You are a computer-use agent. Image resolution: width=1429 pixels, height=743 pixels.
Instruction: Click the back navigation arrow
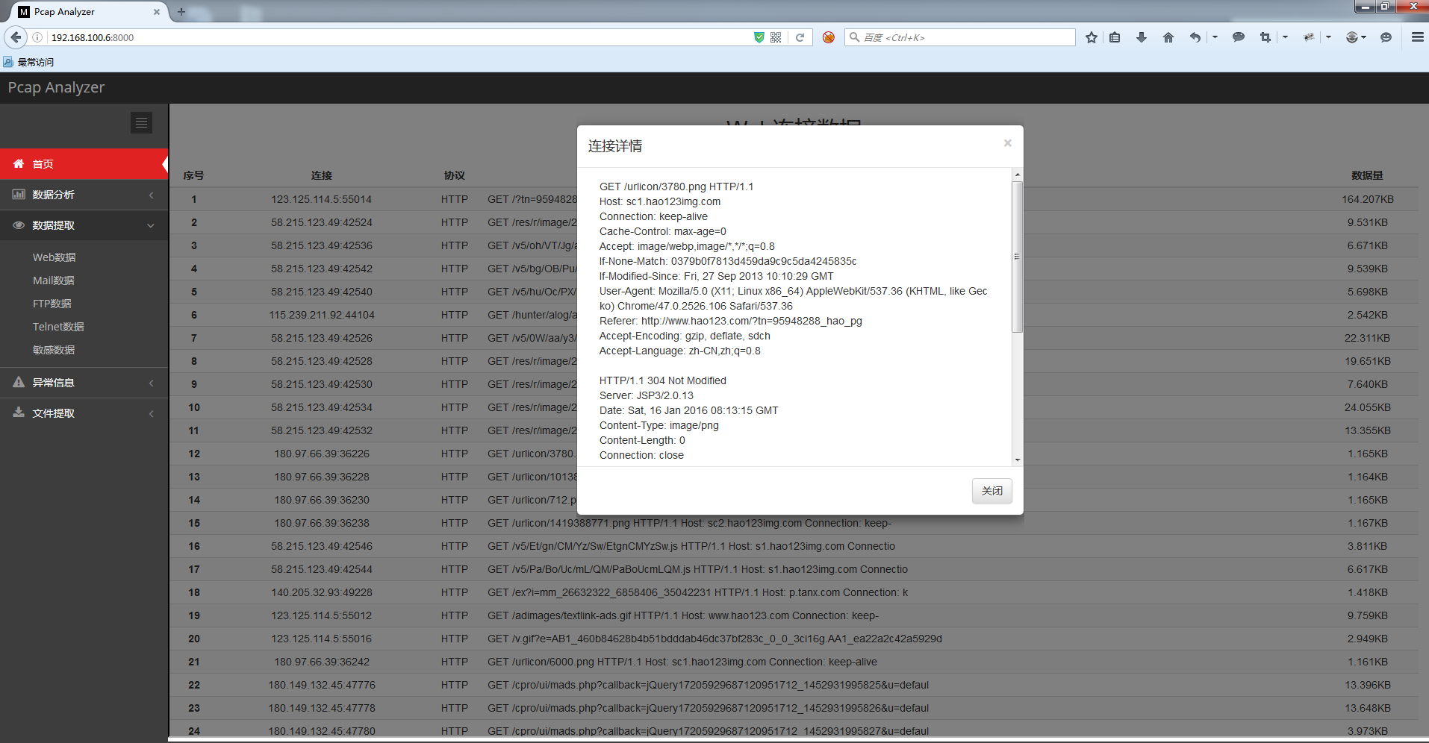click(15, 37)
